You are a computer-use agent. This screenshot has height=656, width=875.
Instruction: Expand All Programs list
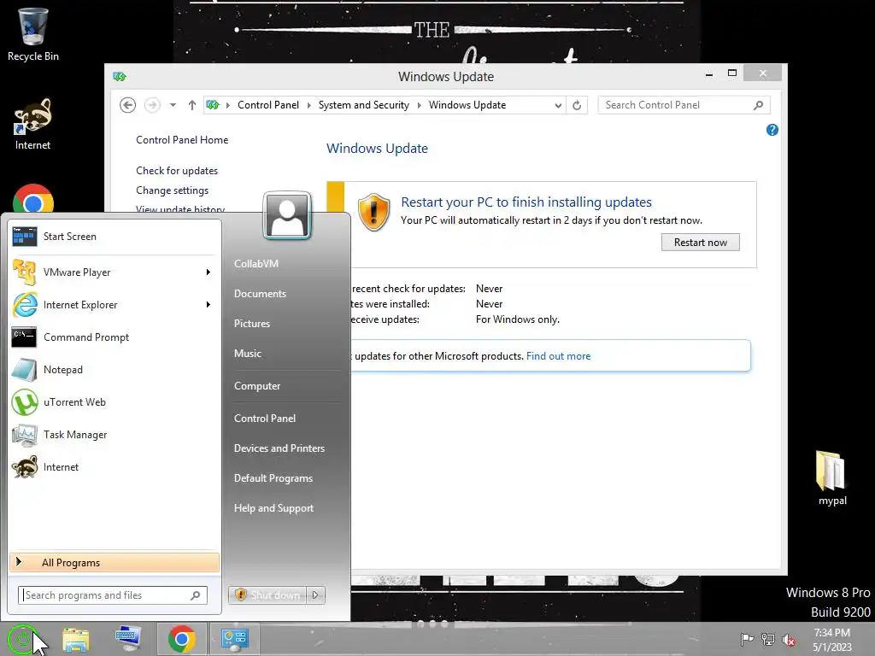[x=115, y=563]
